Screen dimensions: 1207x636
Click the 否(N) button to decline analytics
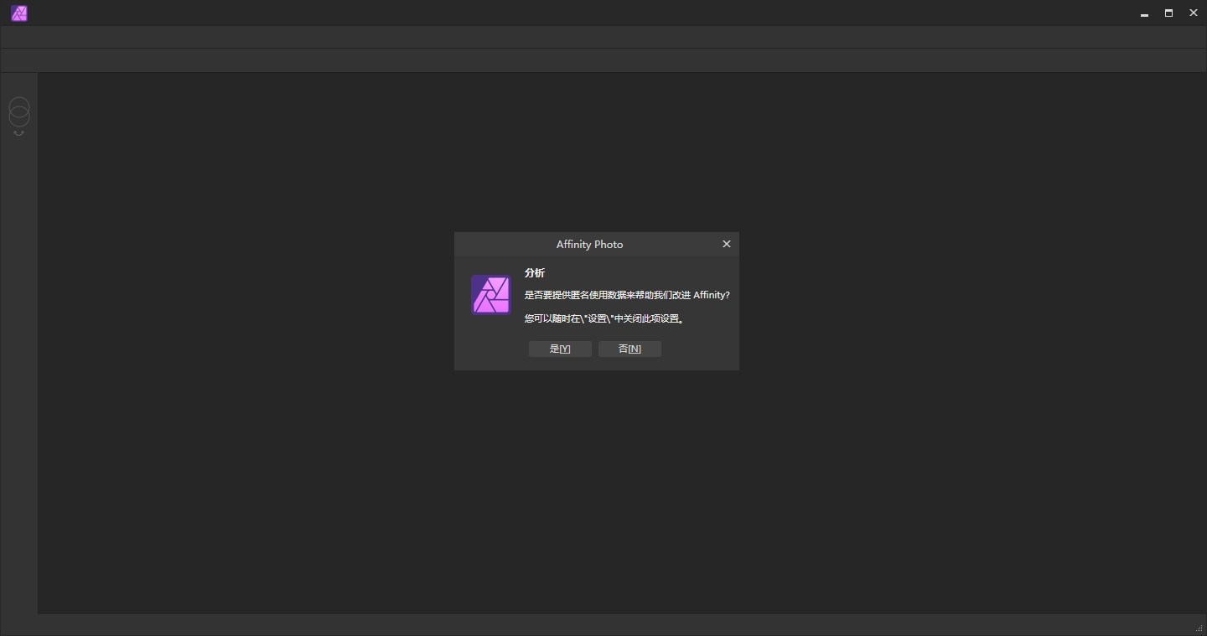click(629, 349)
